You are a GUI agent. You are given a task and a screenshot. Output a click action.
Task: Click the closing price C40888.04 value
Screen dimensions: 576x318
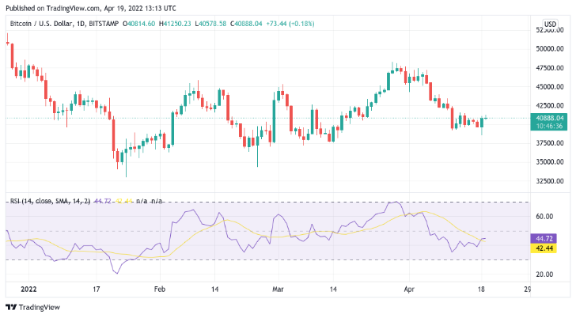click(x=246, y=24)
